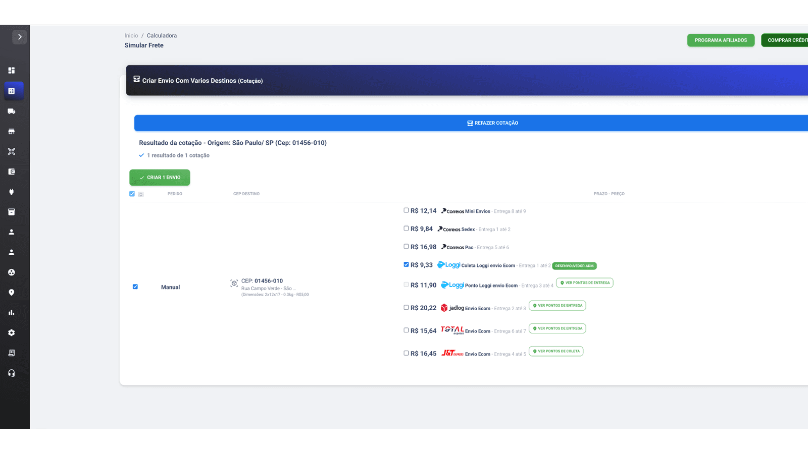The height and width of the screenshot is (454, 808).
Task: Click Ver Pontos de Entrega for Jadlog
Action: [x=558, y=306]
